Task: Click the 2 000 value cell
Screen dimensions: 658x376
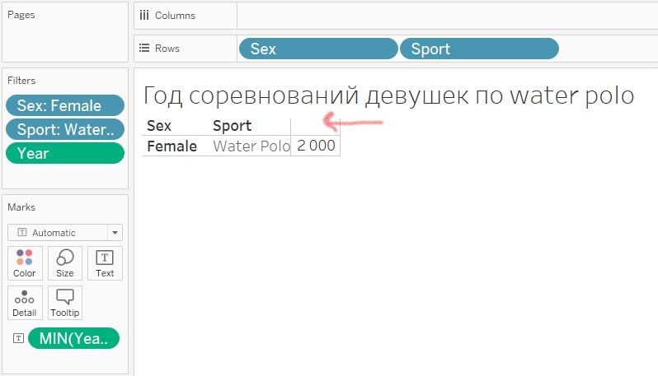Action: [316, 146]
